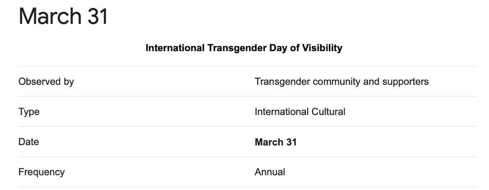Click the word "International" in the bold title

(175, 48)
